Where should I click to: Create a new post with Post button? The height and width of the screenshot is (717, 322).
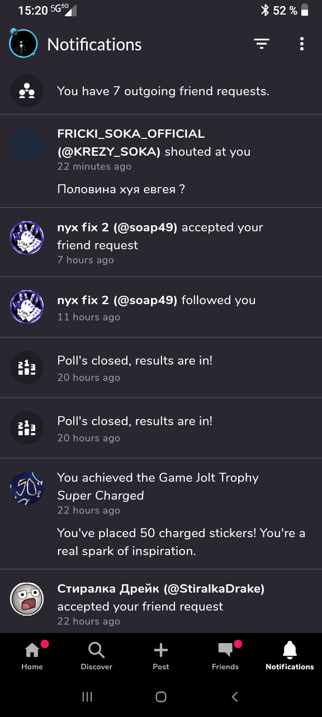click(x=161, y=655)
